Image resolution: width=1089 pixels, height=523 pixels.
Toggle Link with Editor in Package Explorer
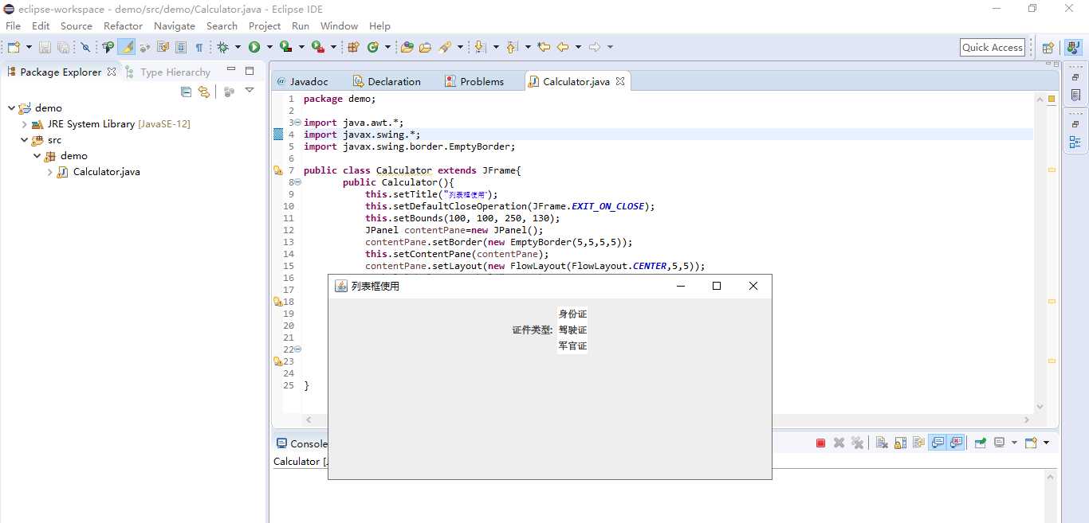(x=204, y=92)
